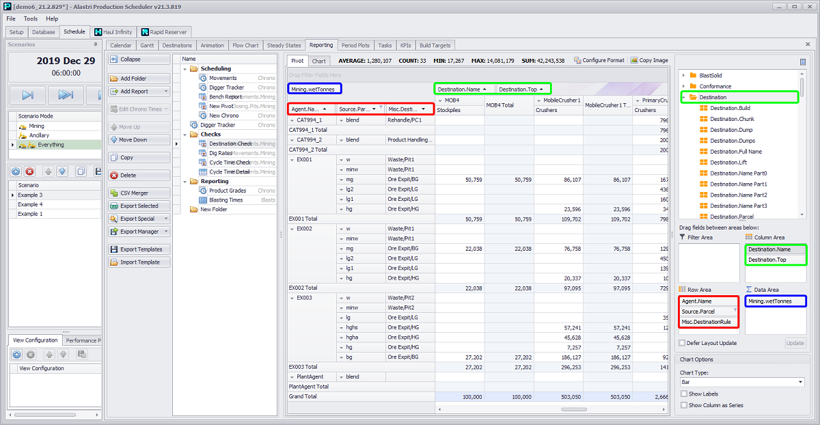Switch to the Gantt tab

click(x=146, y=45)
